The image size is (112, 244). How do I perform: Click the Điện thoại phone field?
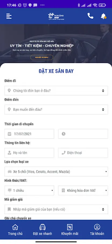[83, 153]
